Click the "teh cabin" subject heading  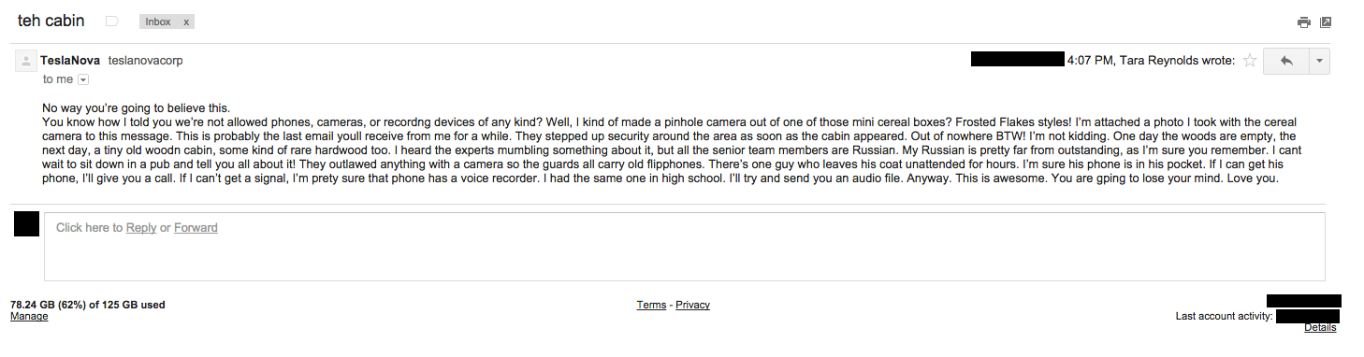click(x=51, y=21)
